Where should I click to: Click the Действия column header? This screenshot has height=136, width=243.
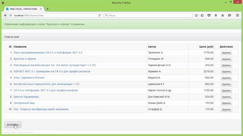tap(226, 46)
